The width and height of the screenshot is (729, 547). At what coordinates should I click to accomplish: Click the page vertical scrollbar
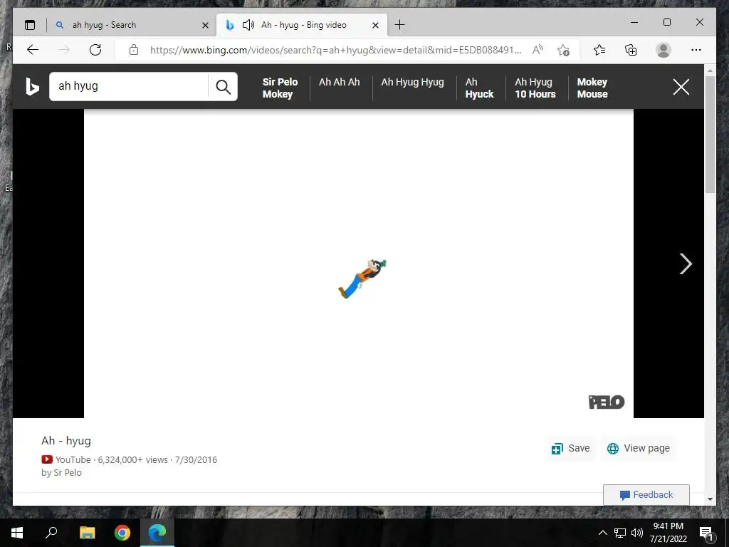pos(710,135)
